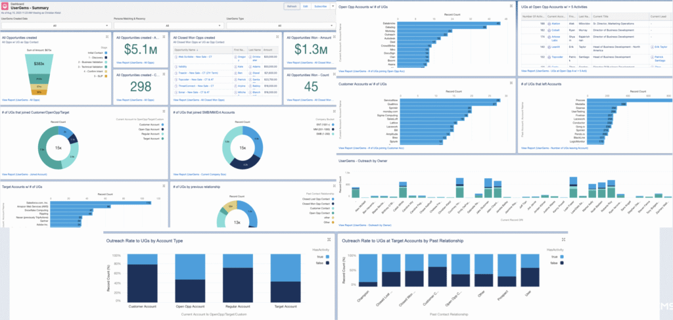This screenshot has height=320, width=673.
Task: Expand the 298 opportunities count widget
Action: [164, 76]
